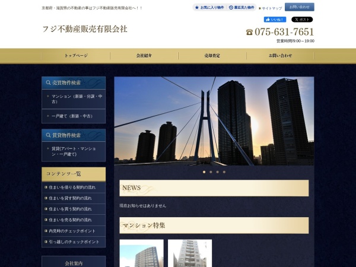Open recently viewed properties (最近見た物件) link
Viewport: 356px width, 267px height.
(x=241, y=8)
